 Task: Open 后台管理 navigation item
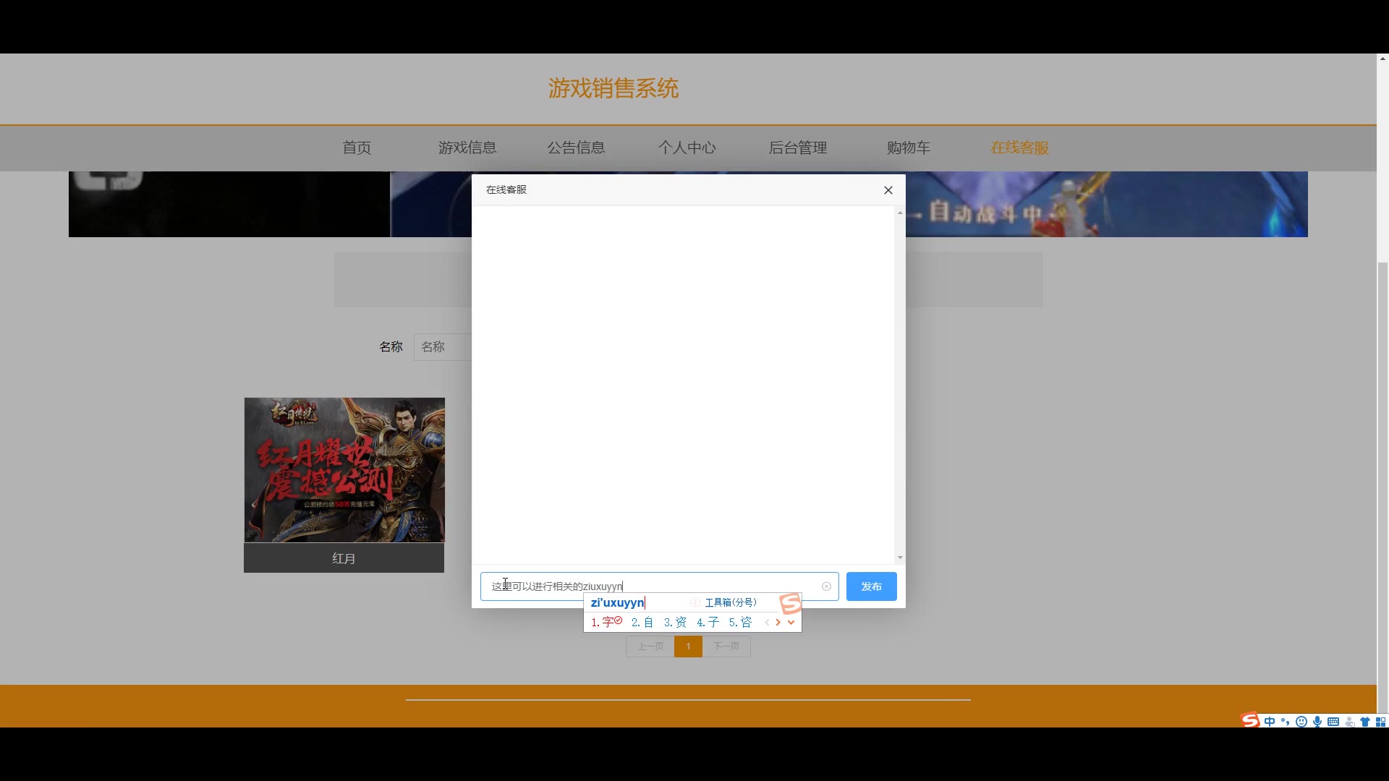click(x=797, y=148)
